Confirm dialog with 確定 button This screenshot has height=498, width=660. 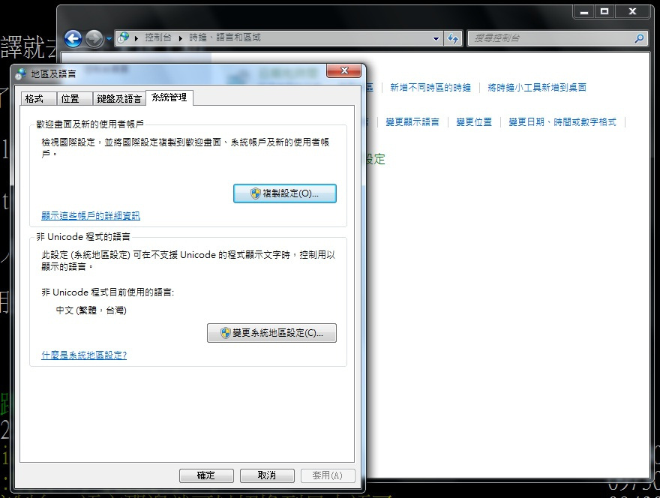[206, 475]
